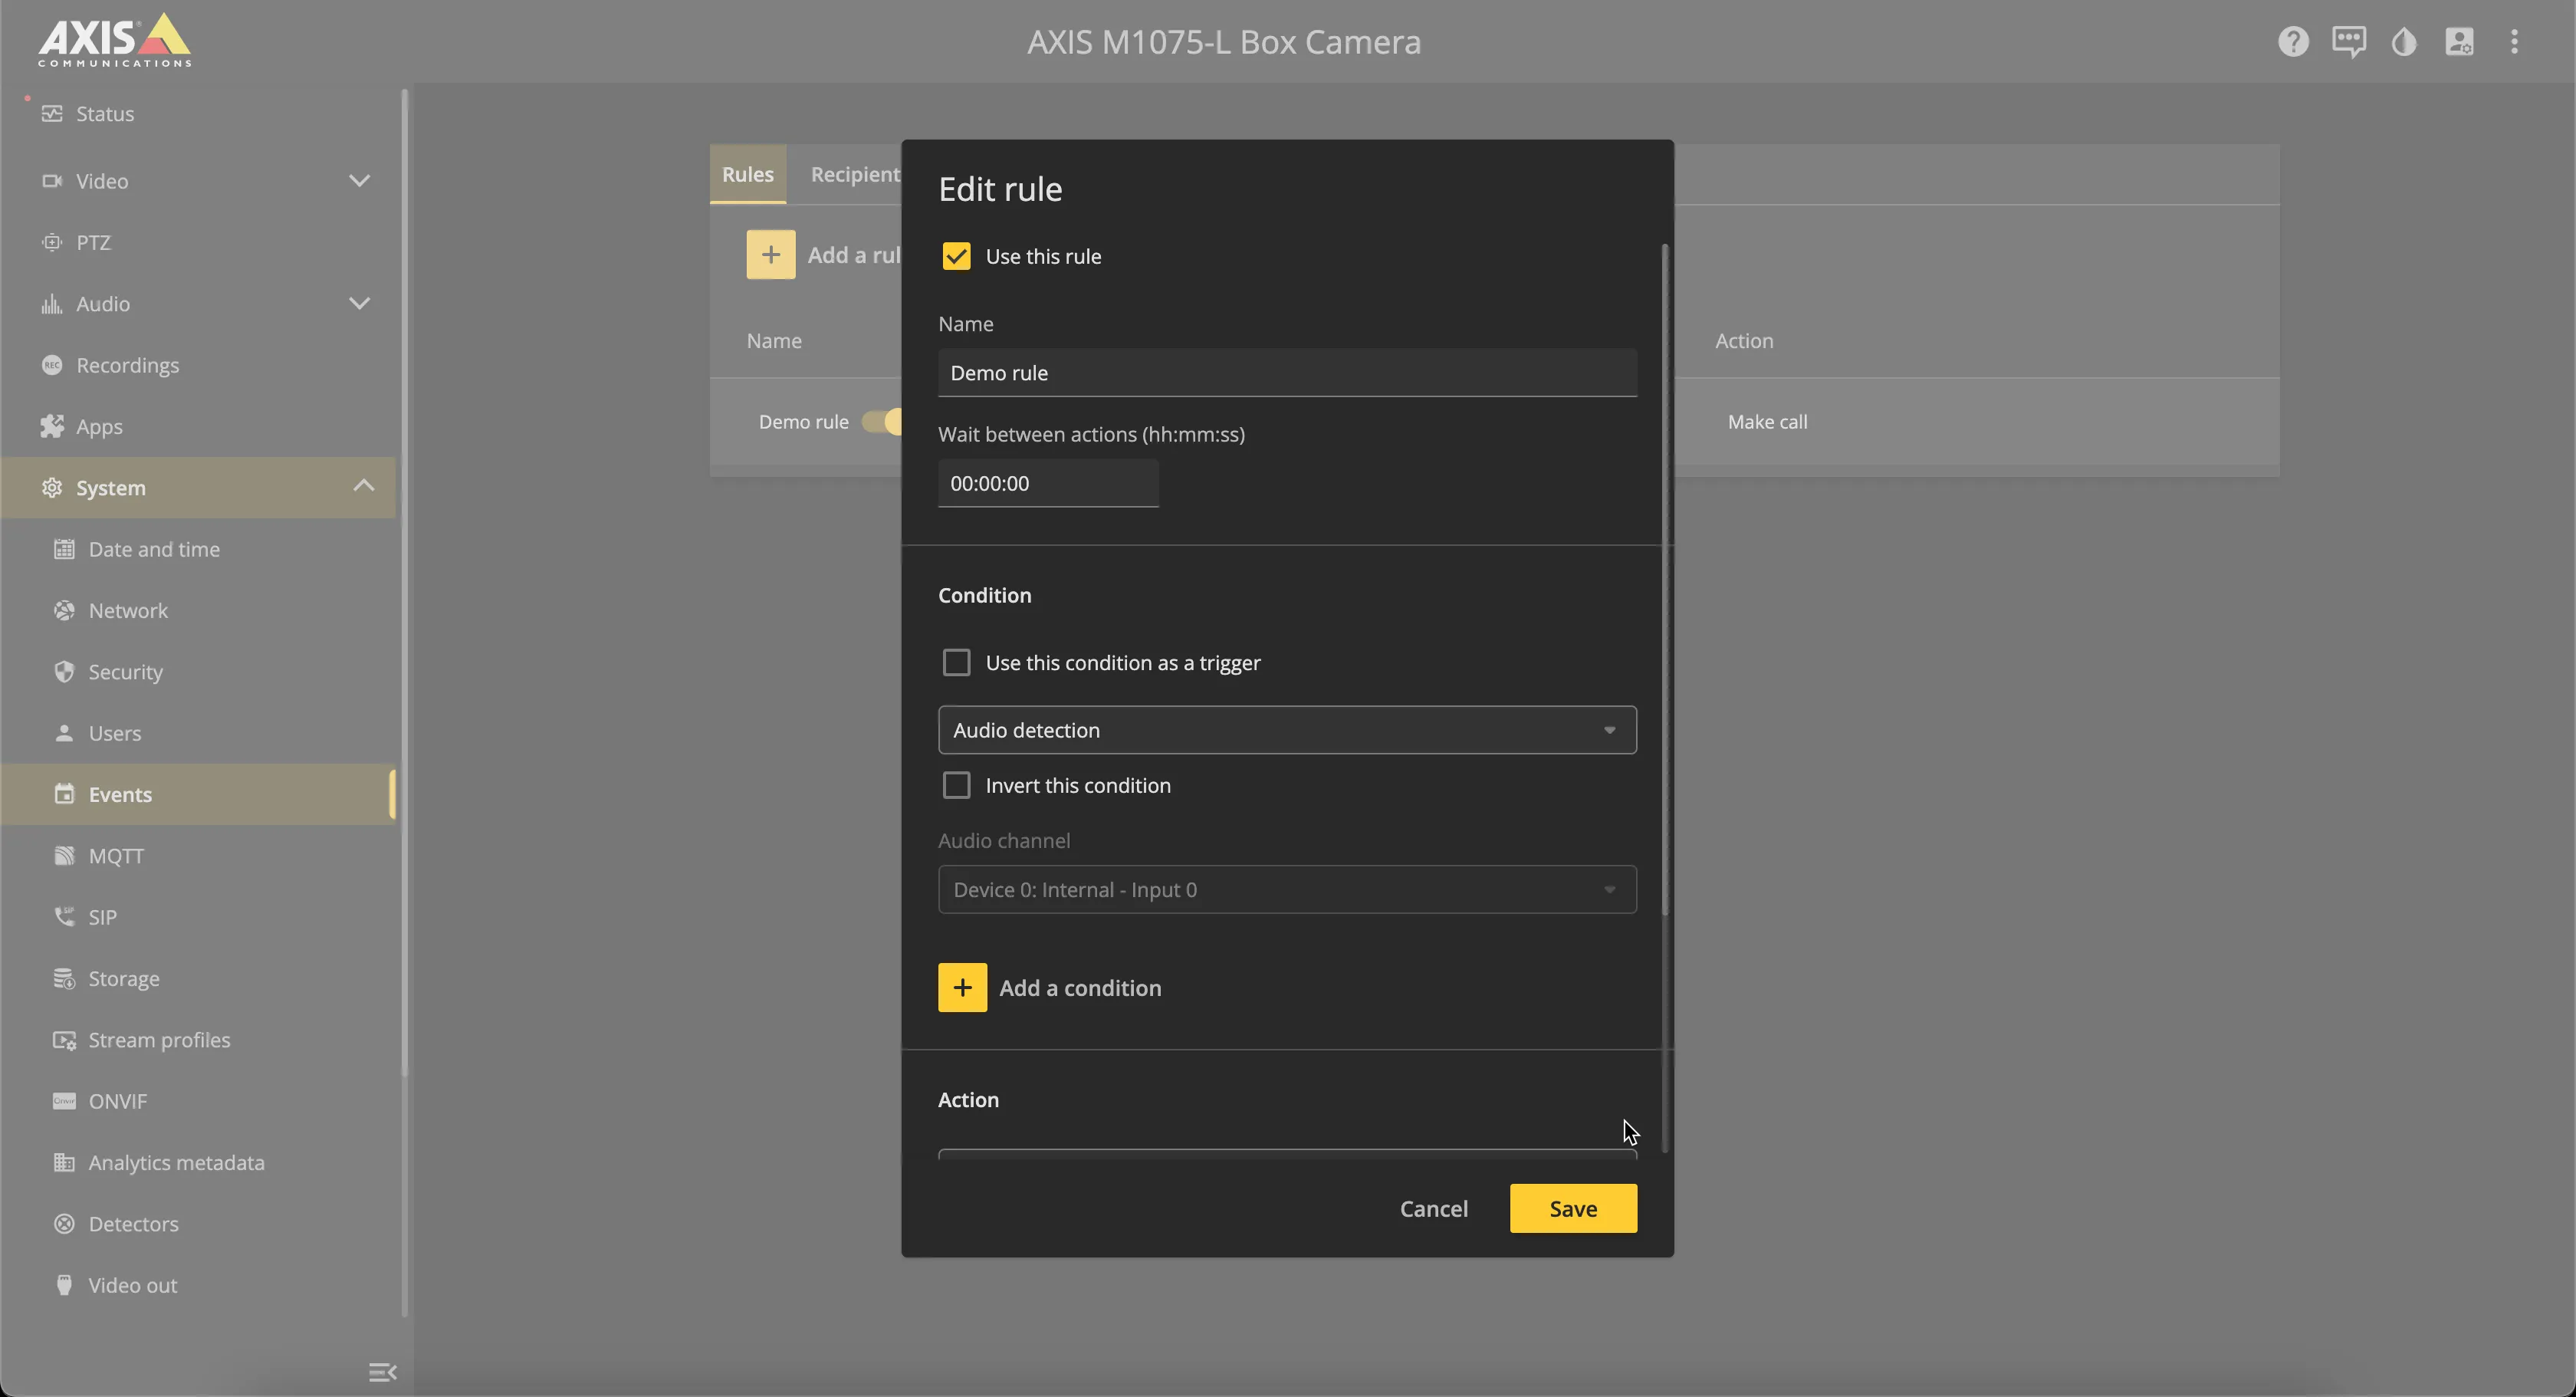Screen dimensions: 2576x1397
Task: Open Users settings
Action: click(198, 733)
